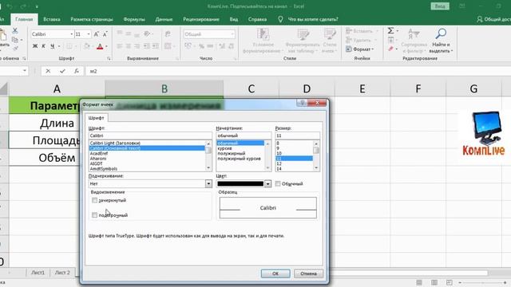Select the полужирный курсив style option
Image resolution: width=511 pixels, height=287 pixels.
pyautogui.click(x=240, y=159)
